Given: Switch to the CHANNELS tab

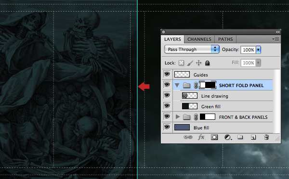Looking at the screenshot, I should coord(199,39).
